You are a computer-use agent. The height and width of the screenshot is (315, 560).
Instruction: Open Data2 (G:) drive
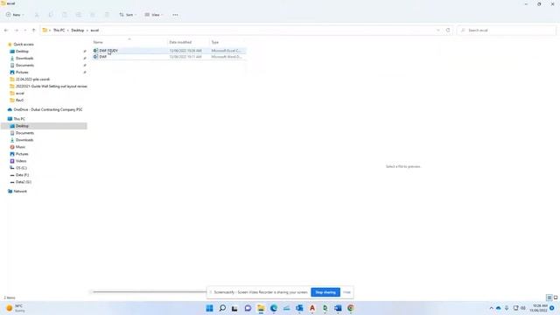click(24, 182)
